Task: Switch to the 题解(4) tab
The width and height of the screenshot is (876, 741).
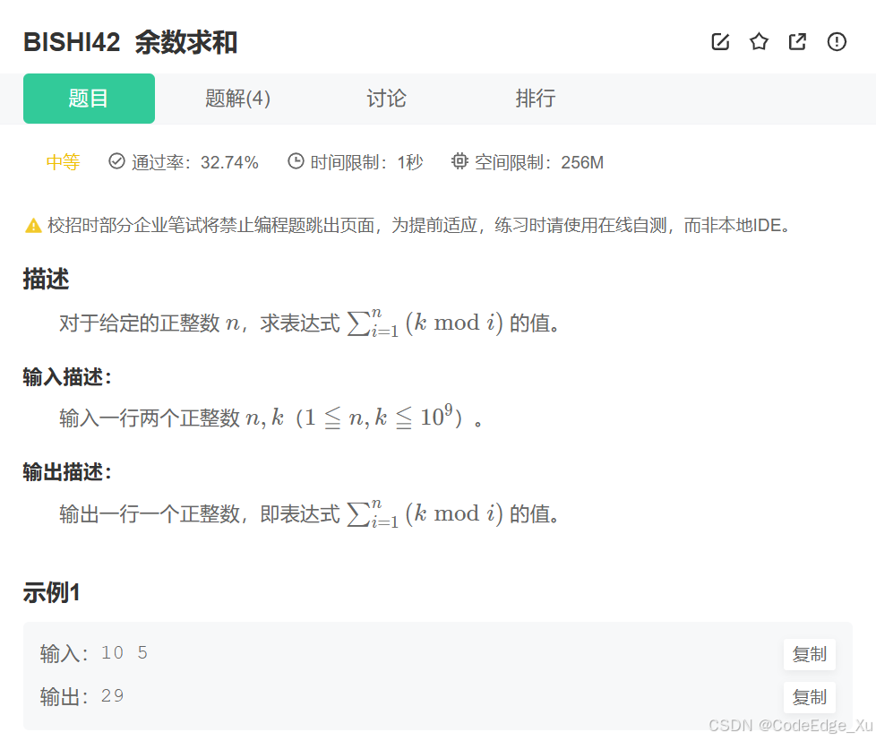Action: pos(236,99)
